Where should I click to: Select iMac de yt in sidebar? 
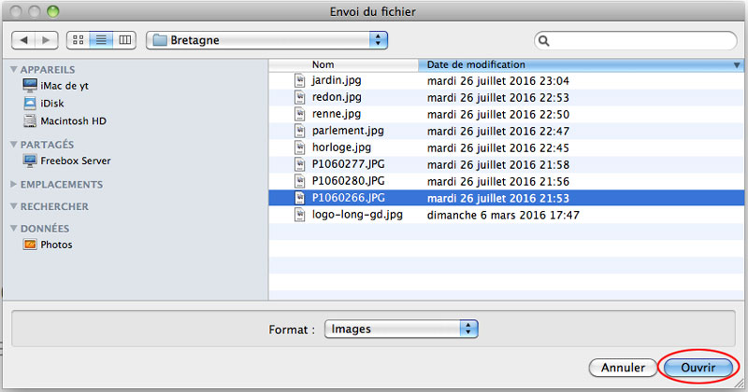coord(65,86)
